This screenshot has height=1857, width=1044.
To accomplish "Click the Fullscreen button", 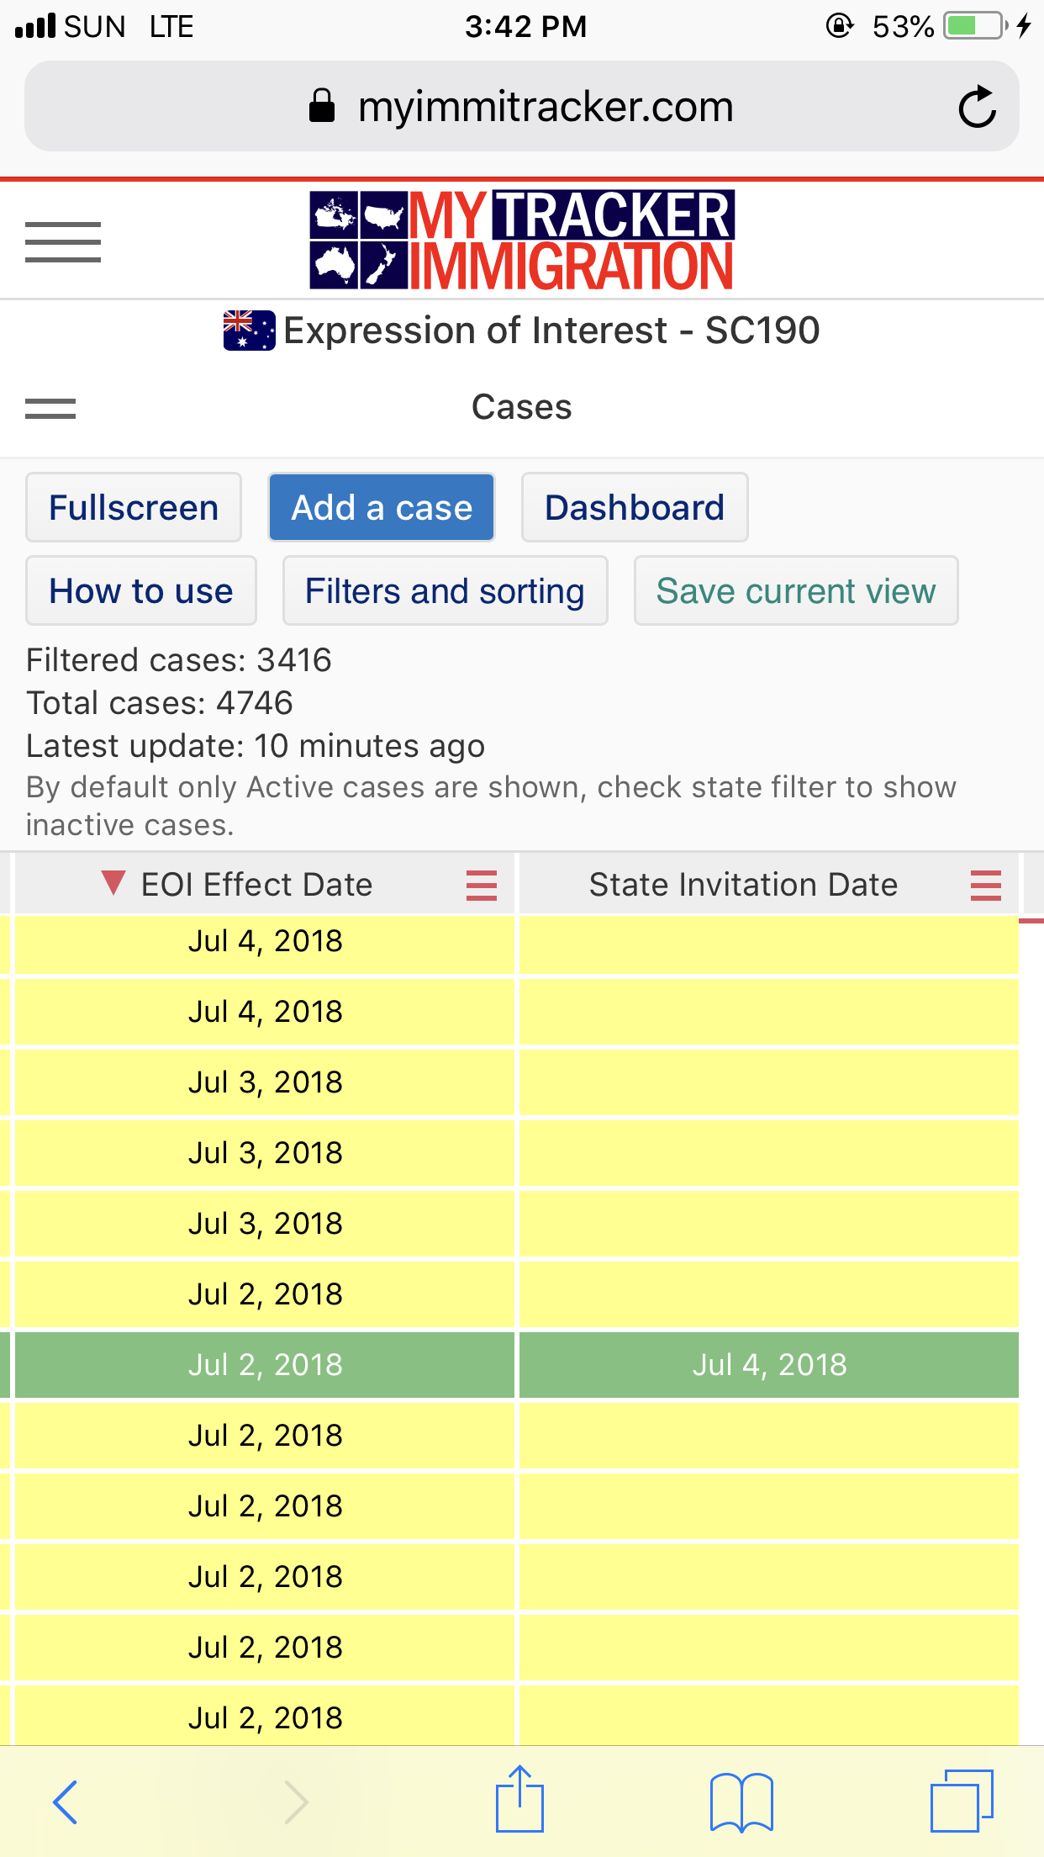I will point(134,508).
